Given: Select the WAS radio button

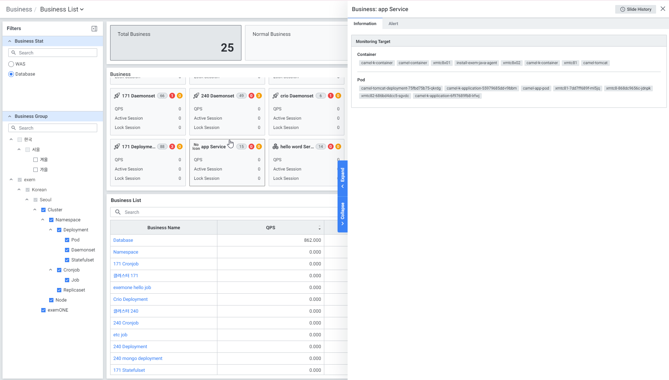Looking at the screenshot, I should pyautogui.click(x=11, y=64).
